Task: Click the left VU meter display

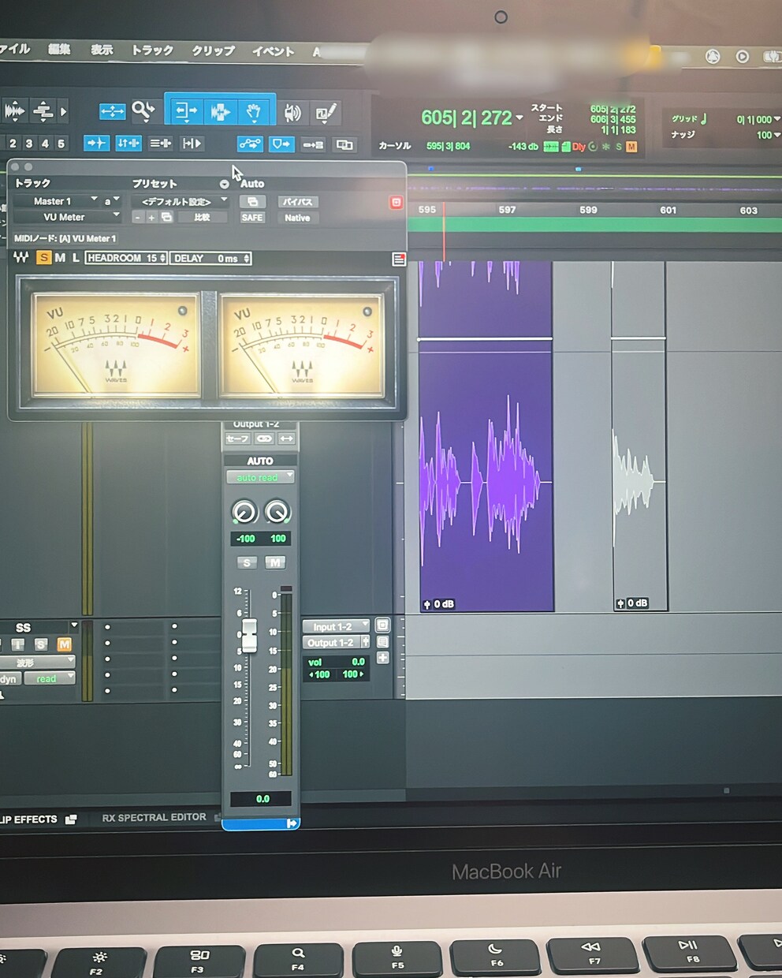Action: click(115, 345)
